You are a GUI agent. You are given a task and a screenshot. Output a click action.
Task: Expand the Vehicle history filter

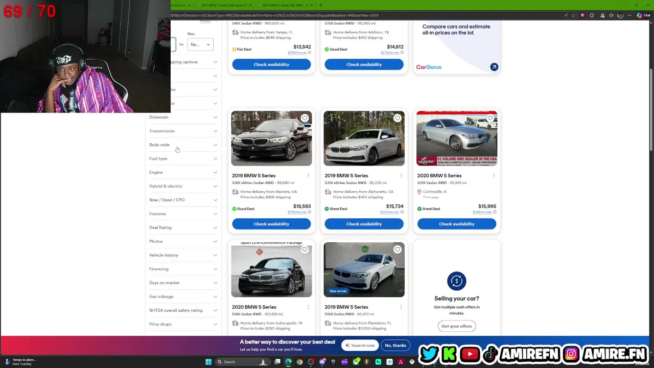coord(183,255)
